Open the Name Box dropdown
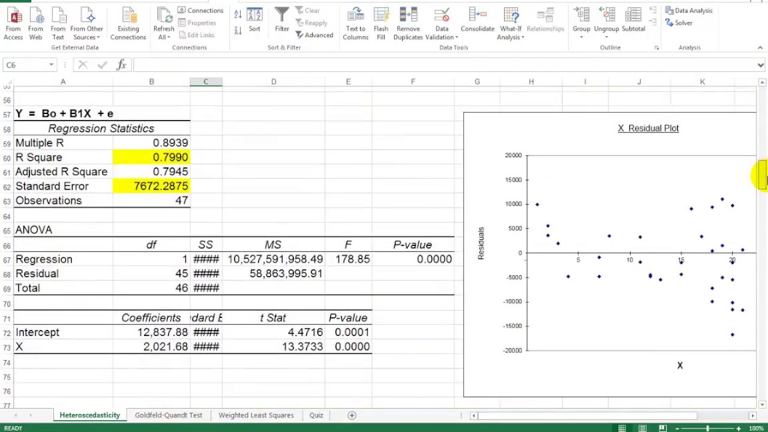 (51, 65)
